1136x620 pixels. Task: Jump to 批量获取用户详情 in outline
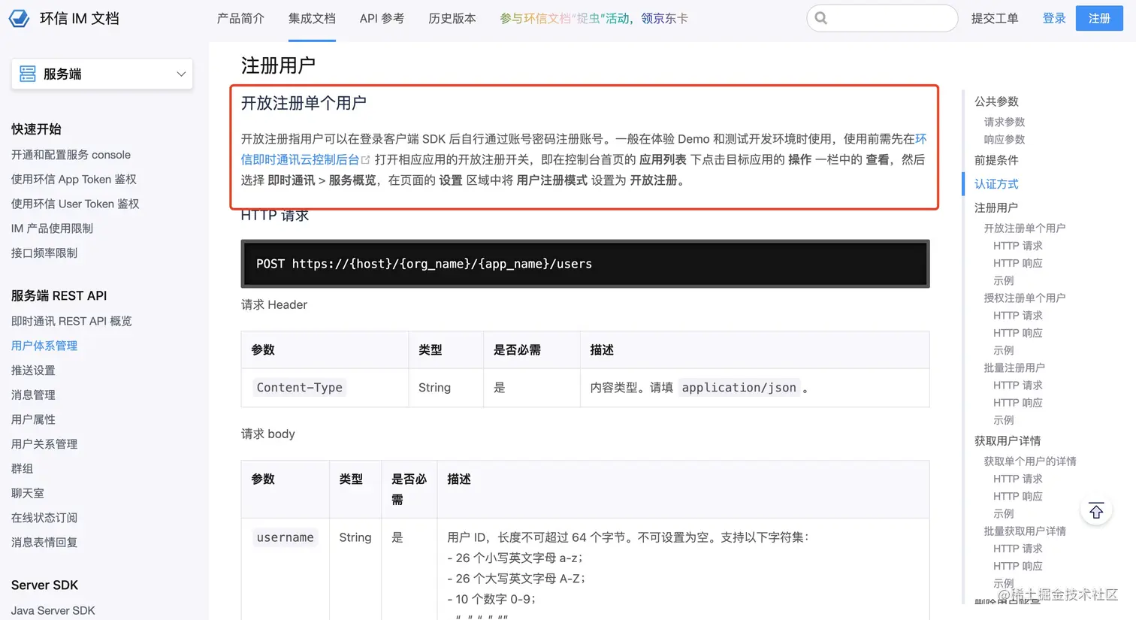1025,531
